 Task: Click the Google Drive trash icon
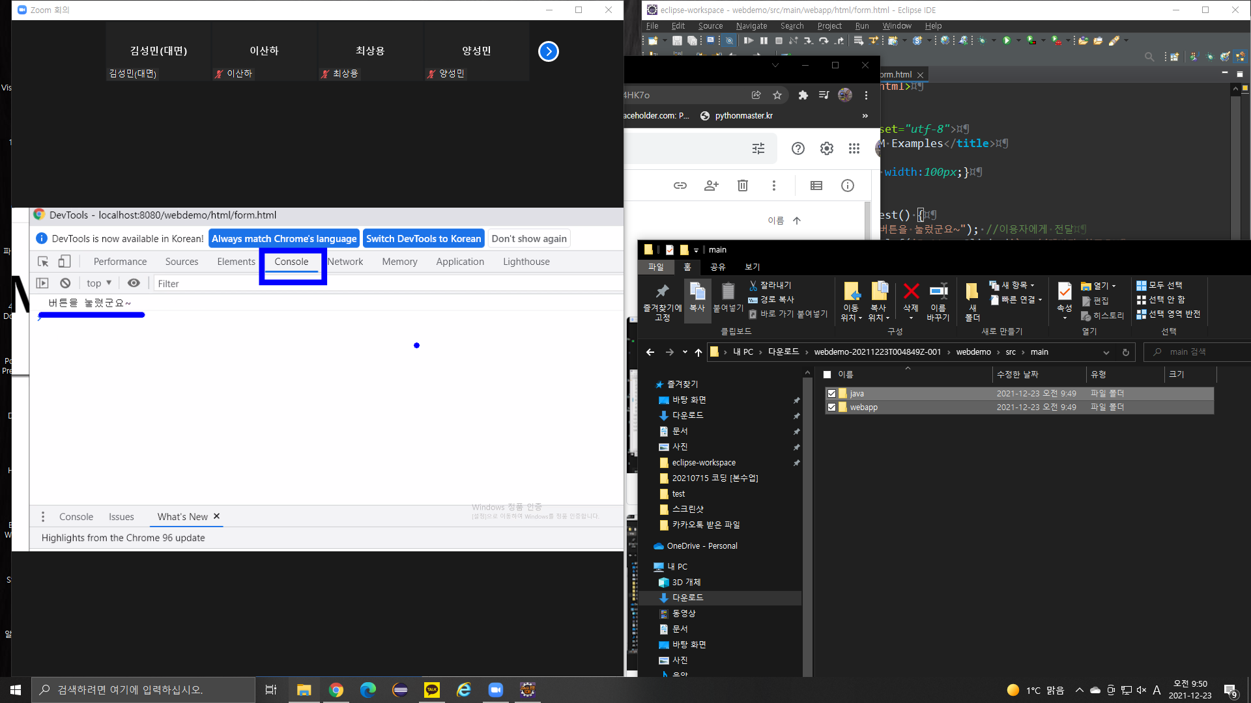pos(742,186)
